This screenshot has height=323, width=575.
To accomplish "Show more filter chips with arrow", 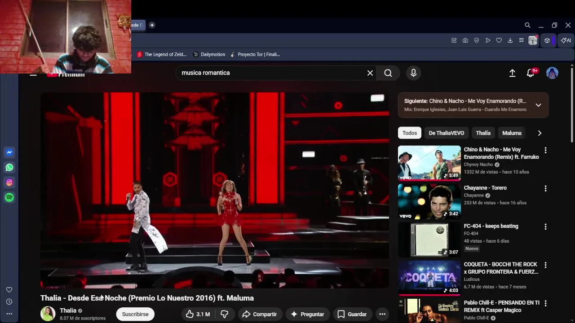I will pos(540,133).
